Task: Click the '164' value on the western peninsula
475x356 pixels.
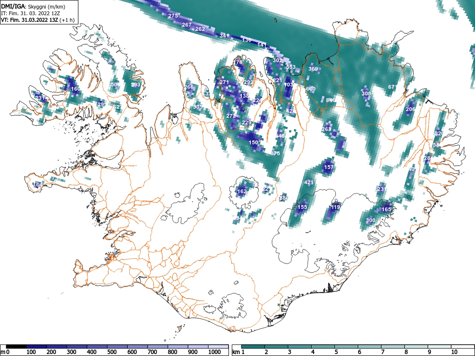Action: click(38, 185)
